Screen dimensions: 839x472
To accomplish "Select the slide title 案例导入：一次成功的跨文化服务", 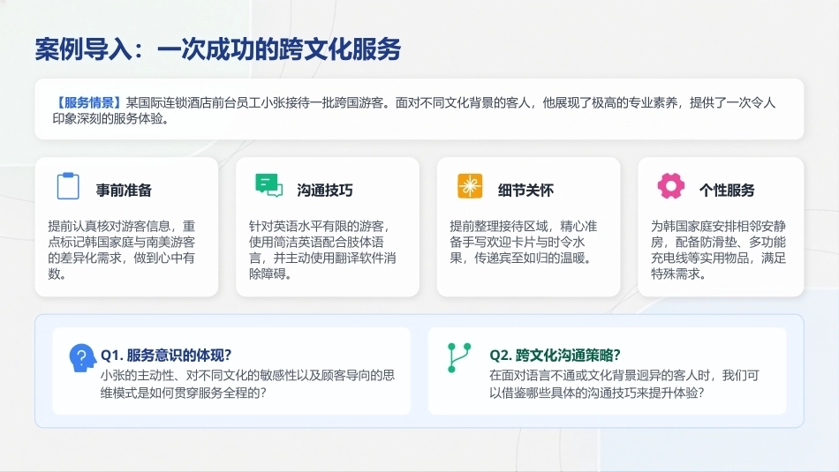I will tap(218, 49).
